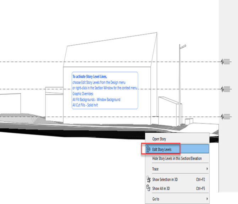Click the Show Selection in 3D icon
Screen dimensions: 238x204
tap(148, 180)
